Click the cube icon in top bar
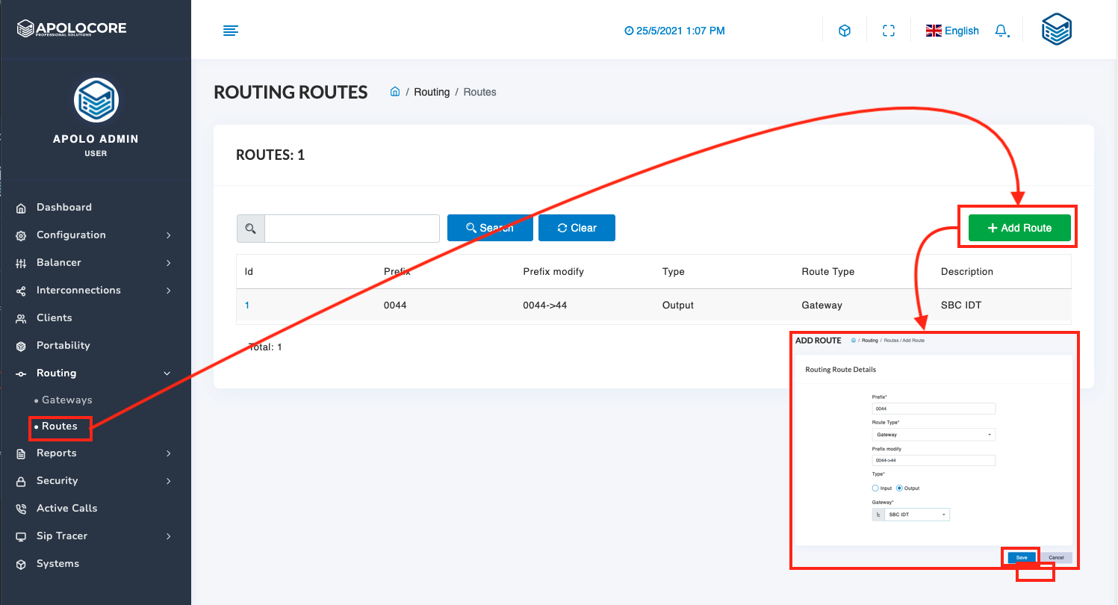This screenshot has width=1118, height=605. coord(845,31)
